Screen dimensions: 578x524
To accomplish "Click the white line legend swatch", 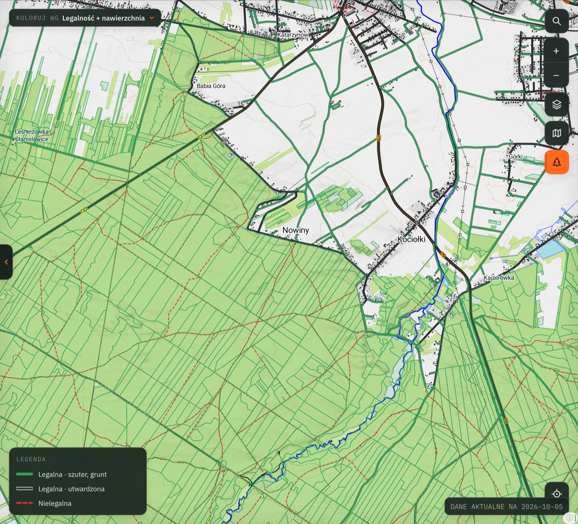I will tap(24, 489).
